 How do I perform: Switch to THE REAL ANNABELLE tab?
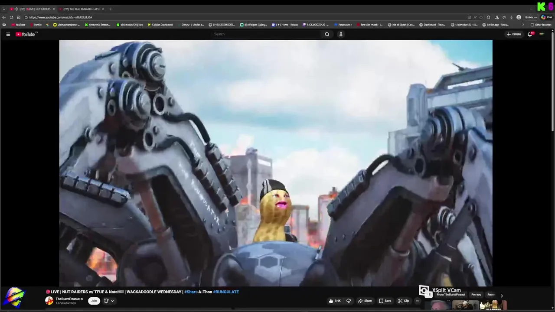81,9
